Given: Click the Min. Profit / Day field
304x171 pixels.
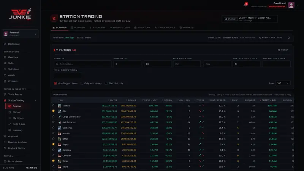Looking at the screenshot, I should coord(277,64).
